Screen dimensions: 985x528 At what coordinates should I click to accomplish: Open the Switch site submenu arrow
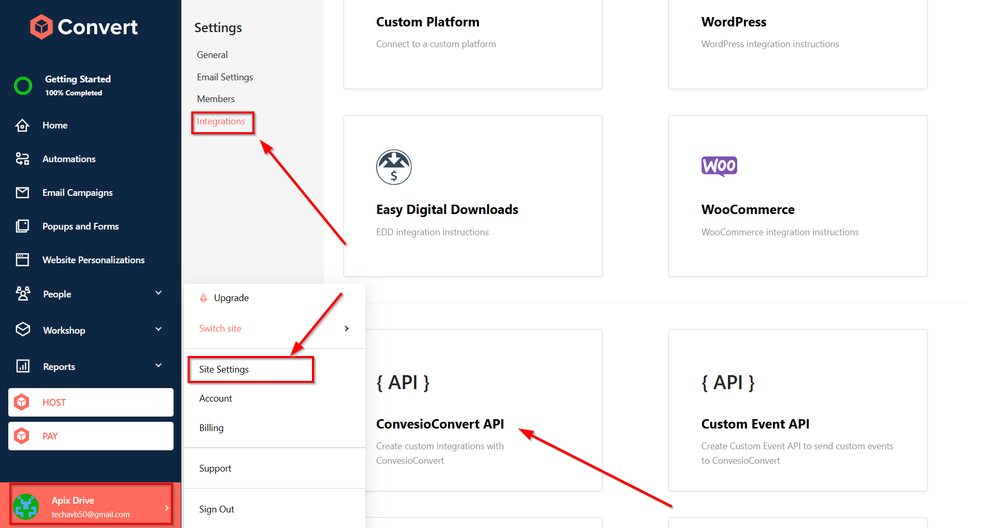(x=347, y=329)
